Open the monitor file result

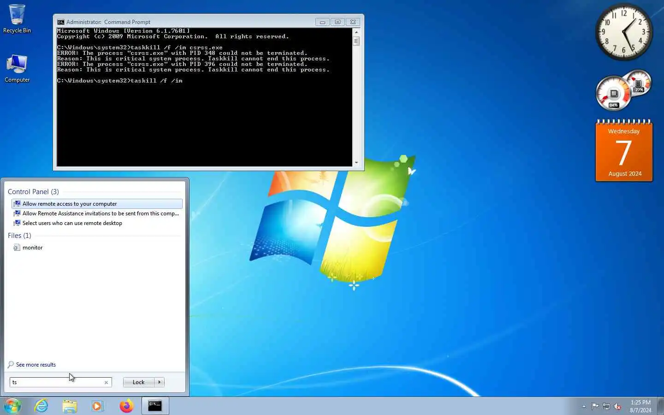(97, 248)
